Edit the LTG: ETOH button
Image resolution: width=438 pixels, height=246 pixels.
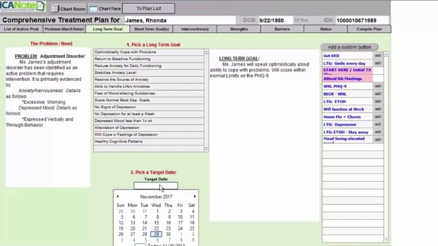click(x=378, y=102)
